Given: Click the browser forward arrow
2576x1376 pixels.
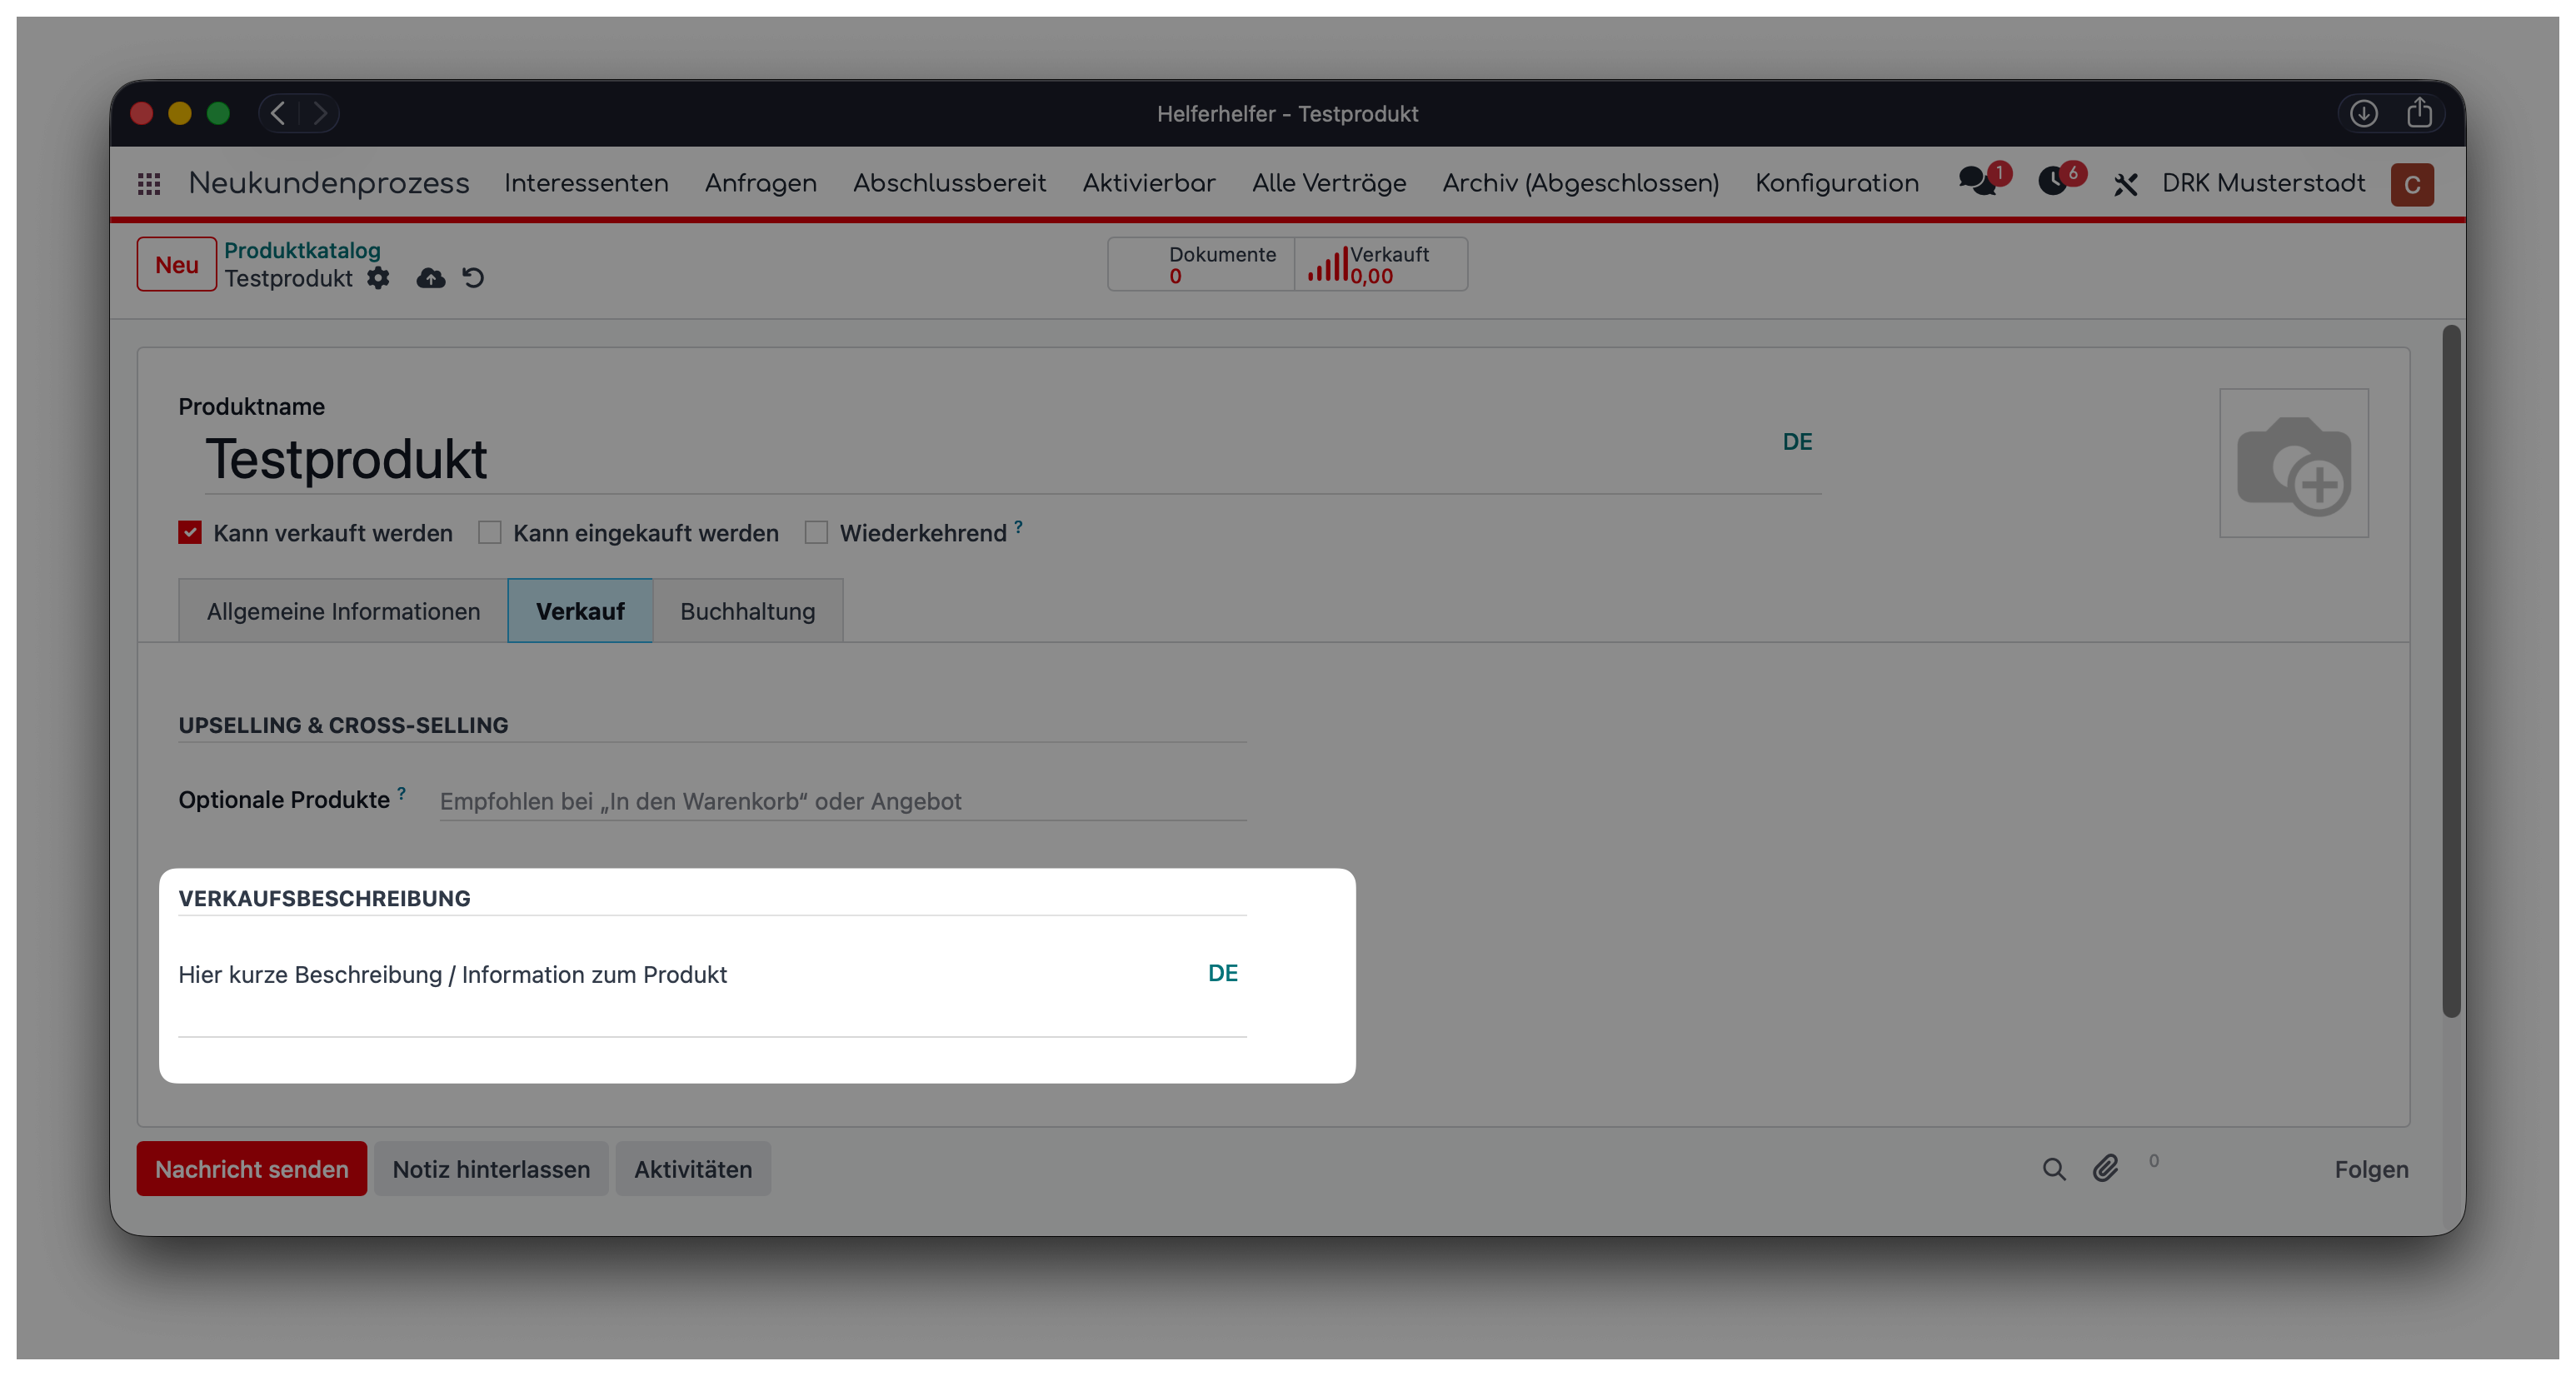Looking at the screenshot, I should tap(320, 113).
